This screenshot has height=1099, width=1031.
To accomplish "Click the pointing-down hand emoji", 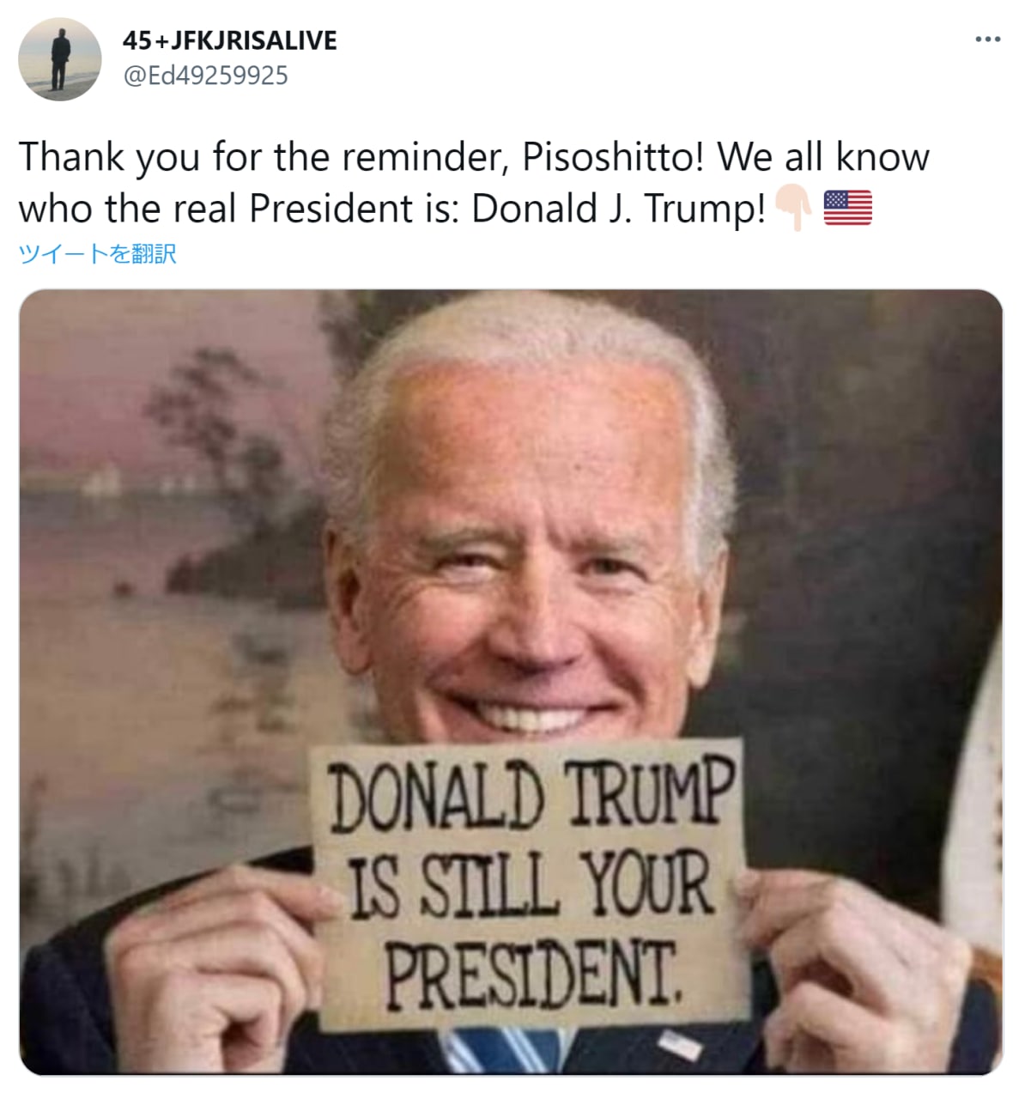I will coord(793,208).
